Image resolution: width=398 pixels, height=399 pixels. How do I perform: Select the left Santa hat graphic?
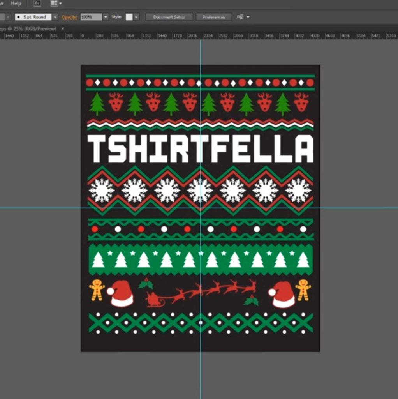pos(120,294)
